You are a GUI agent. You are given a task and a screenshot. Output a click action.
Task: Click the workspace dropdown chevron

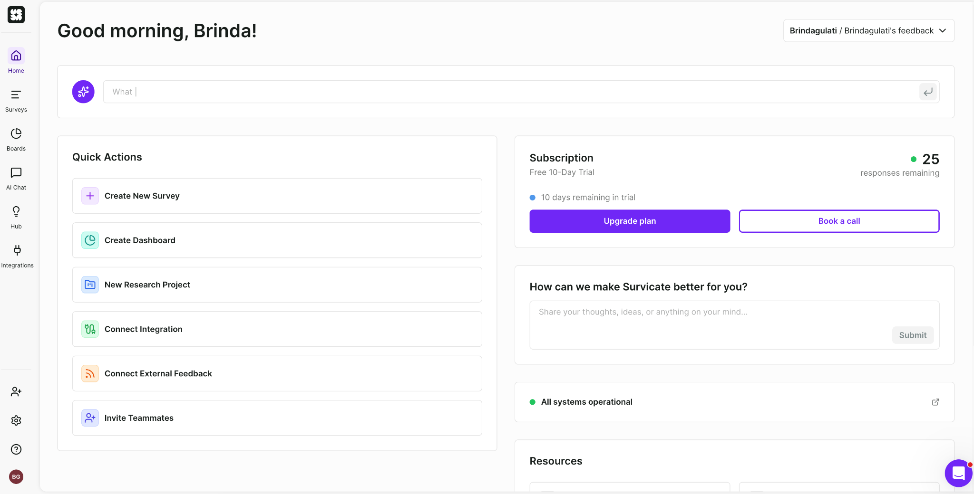943,30
